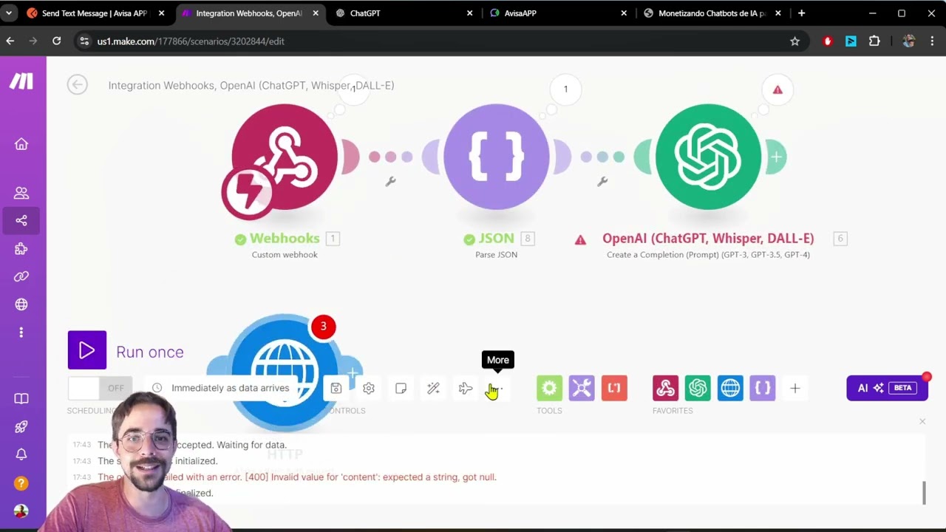Open the green Flow control tool
The image size is (946, 532).
coord(549,388)
